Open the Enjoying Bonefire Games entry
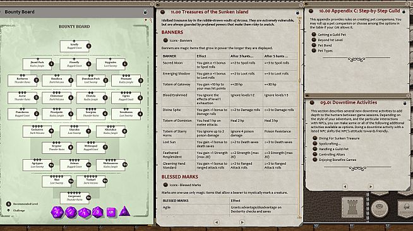The image size is (413, 231). tap(337, 160)
